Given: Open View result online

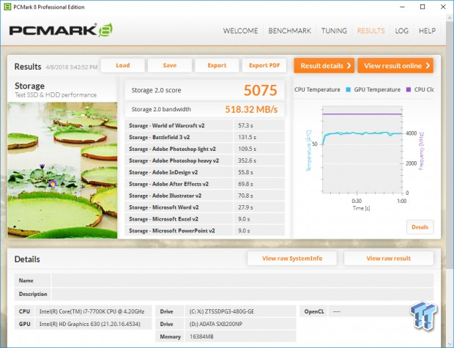Looking at the screenshot, I should [394, 66].
